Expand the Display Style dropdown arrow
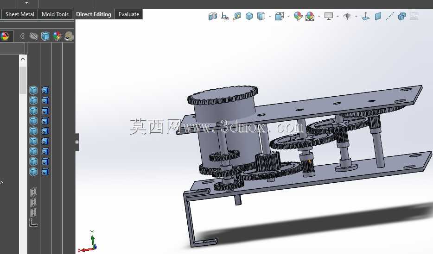Viewport: 433px width, 254px height. (x=270, y=17)
